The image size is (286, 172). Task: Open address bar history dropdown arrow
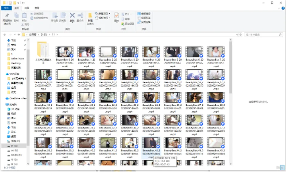[x=237, y=35]
